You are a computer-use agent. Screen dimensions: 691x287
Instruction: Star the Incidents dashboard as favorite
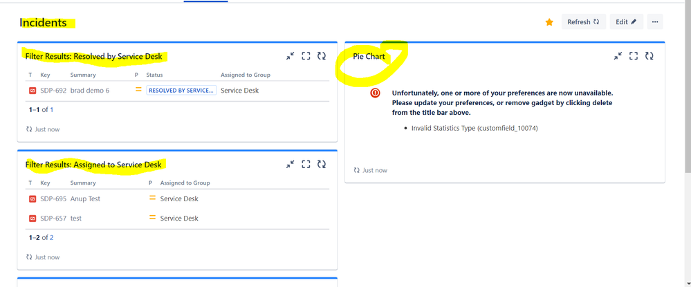click(549, 22)
